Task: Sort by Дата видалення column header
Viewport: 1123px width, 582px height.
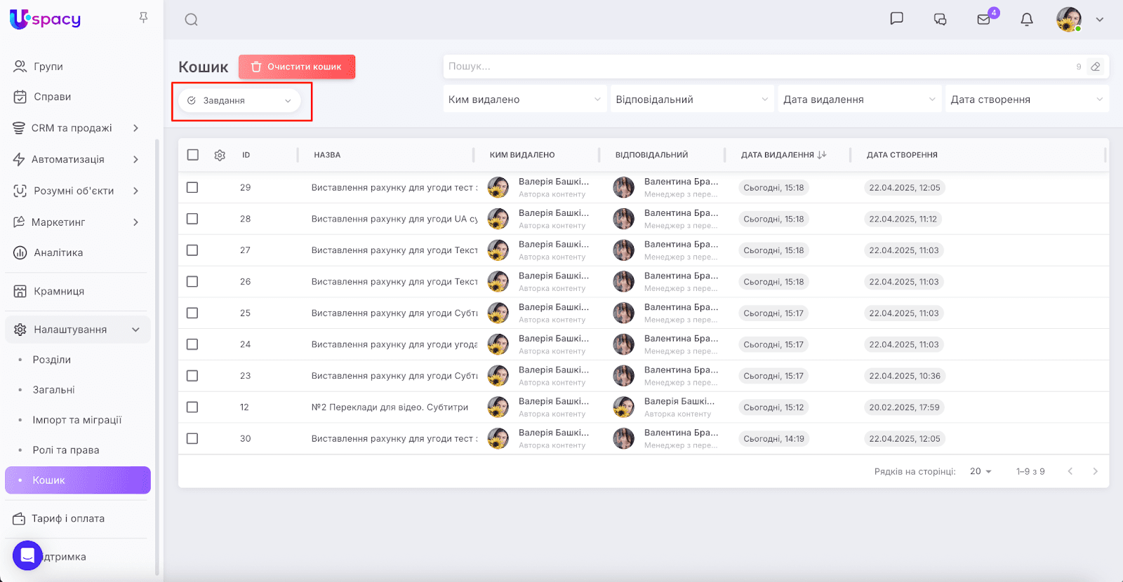Action: pyautogui.click(x=778, y=155)
